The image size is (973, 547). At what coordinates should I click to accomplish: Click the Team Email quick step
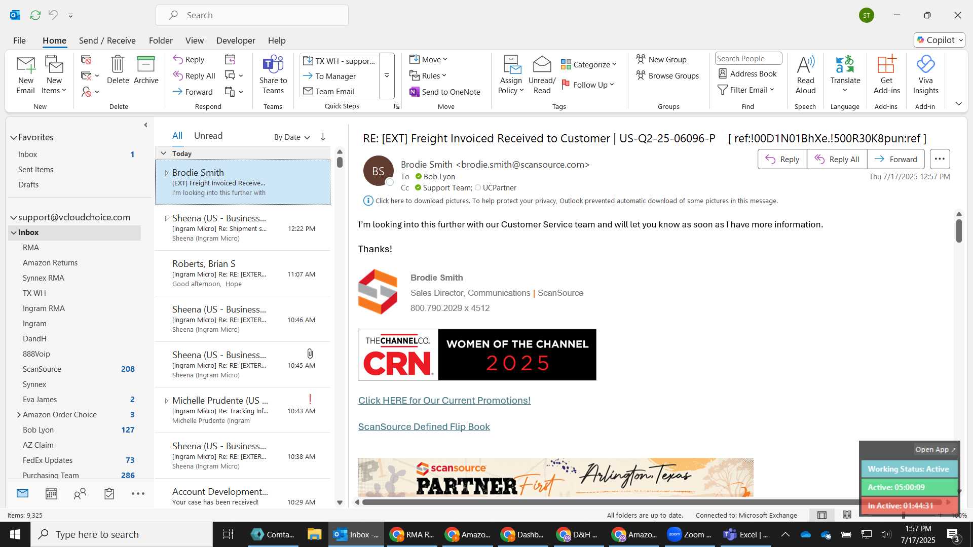click(x=329, y=91)
